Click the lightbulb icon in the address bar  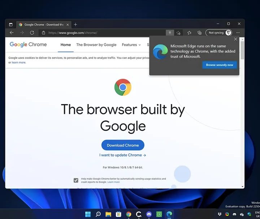pos(170,33)
